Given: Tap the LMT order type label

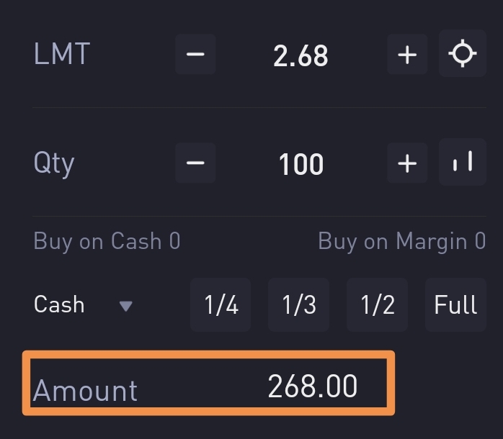Looking at the screenshot, I should [x=61, y=55].
